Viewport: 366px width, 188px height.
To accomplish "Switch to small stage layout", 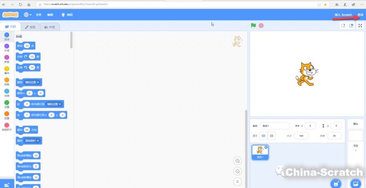I will [343, 26].
